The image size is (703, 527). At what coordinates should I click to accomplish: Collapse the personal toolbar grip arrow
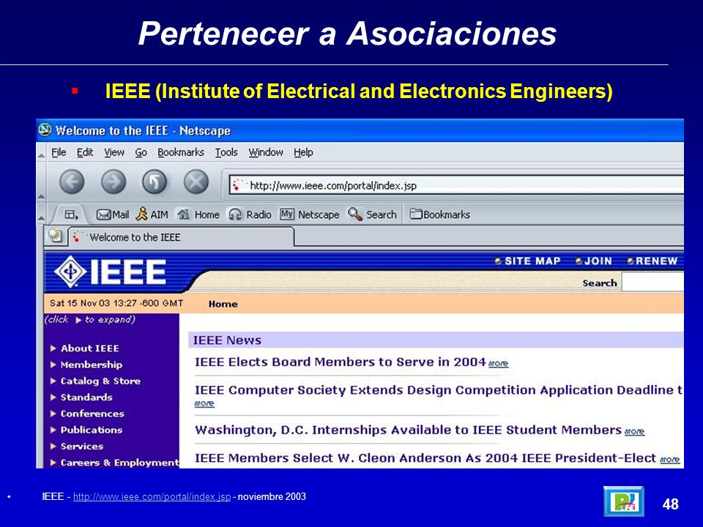point(41,218)
